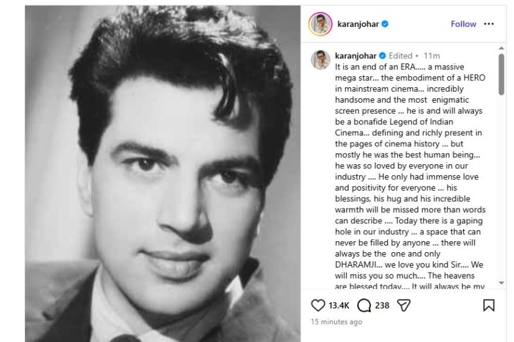Click the karanjohar username in the caption
Image resolution: width=514 pixels, height=342 pixels.
[356, 56]
